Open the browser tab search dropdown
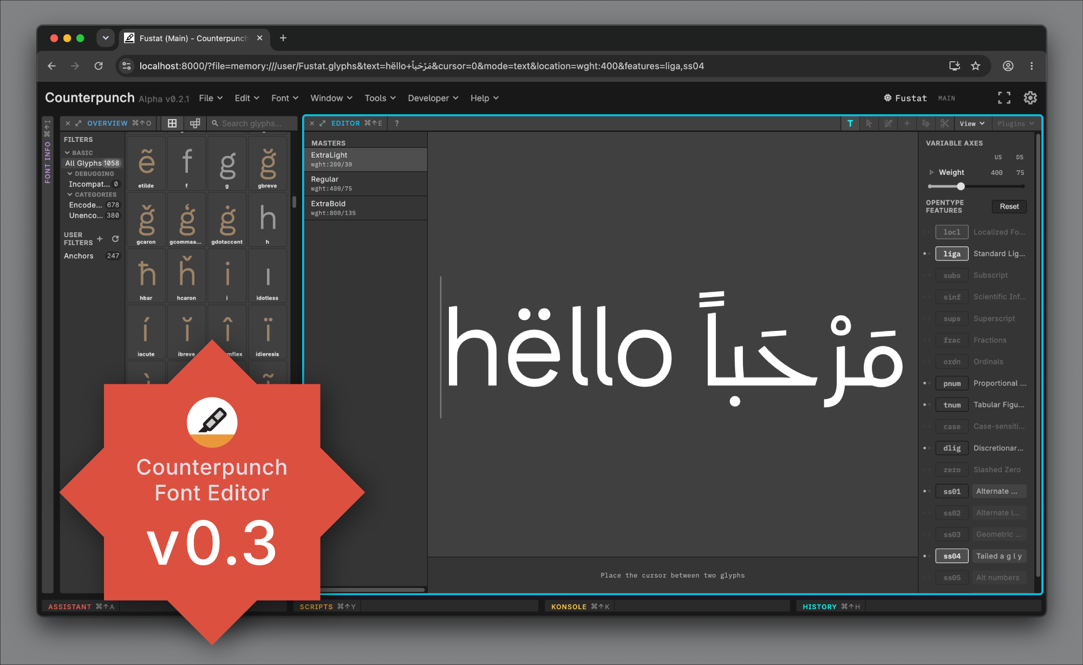1083x665 pixels. [x=106, y=38]
